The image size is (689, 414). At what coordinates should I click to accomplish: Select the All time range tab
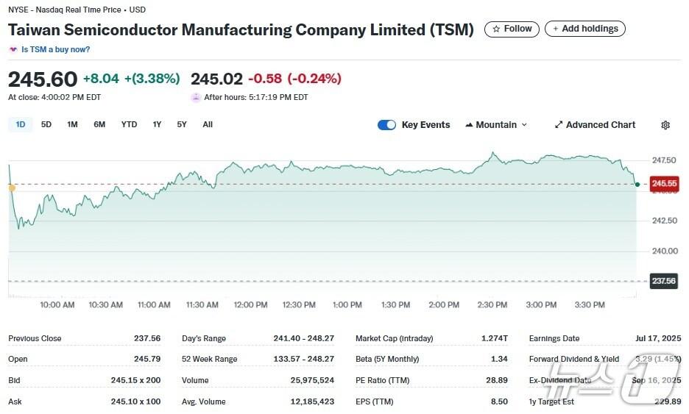coord(208,124)
